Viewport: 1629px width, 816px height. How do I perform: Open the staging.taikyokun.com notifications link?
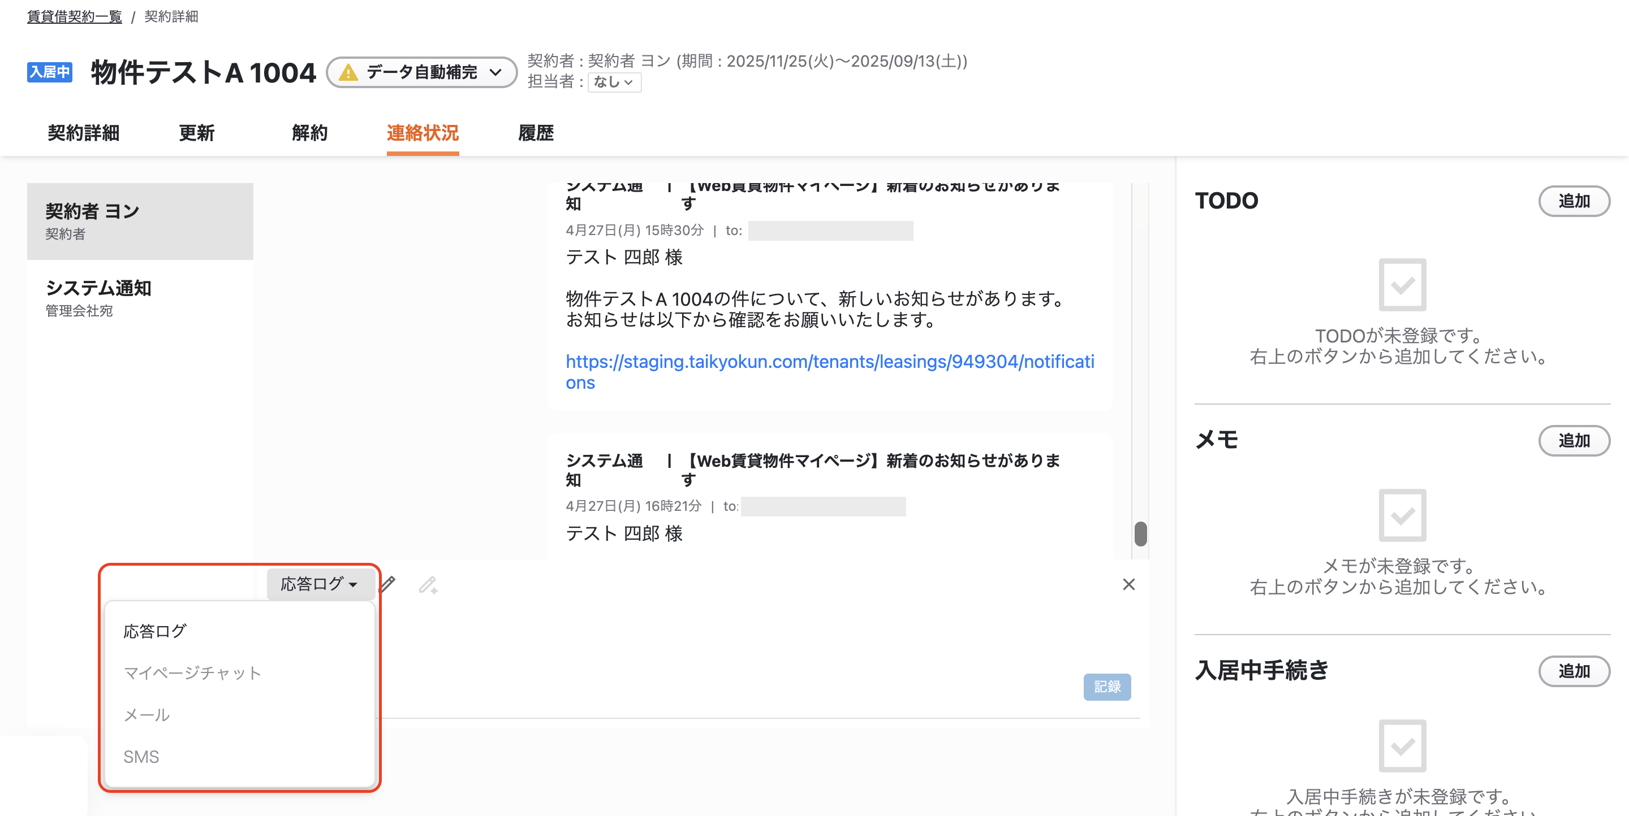pyautogui.click(x=830, y=372)
